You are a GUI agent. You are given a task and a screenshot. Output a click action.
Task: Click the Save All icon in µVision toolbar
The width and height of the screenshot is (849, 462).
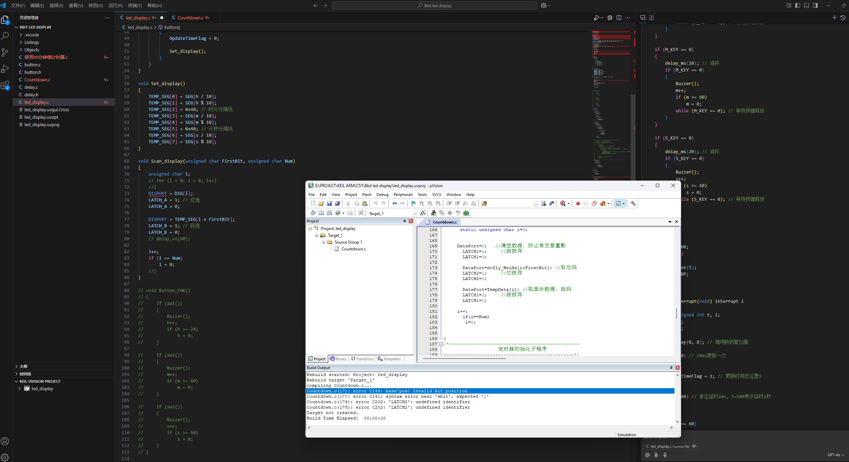[337, 203]
